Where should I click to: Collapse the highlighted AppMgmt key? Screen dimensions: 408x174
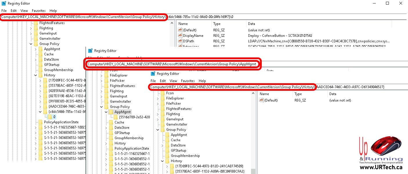coord(106,112)
